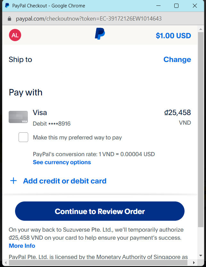Click Add credit or debit card

point(64,181)
